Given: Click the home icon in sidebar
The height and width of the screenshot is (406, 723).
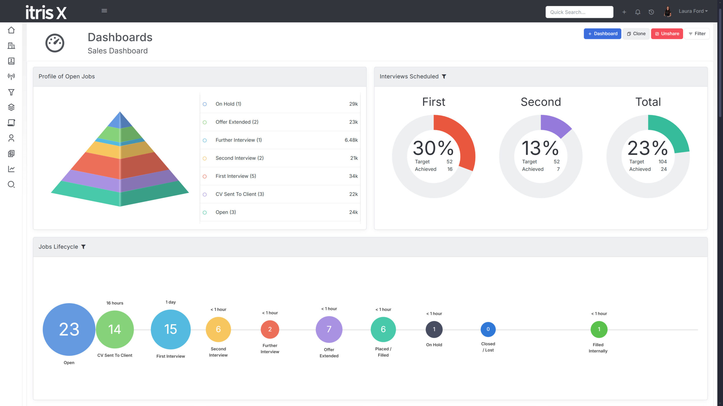Looking at the screenshot, I should point(11,30).
